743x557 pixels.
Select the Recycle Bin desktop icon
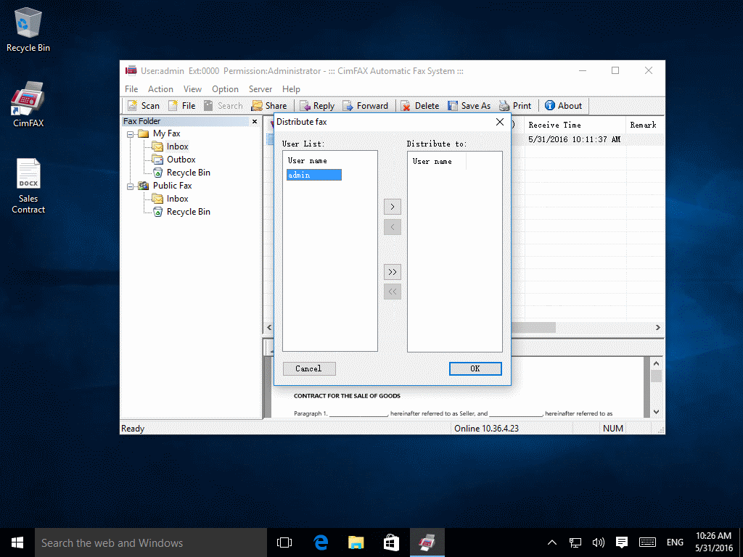[x=28, y=30]
